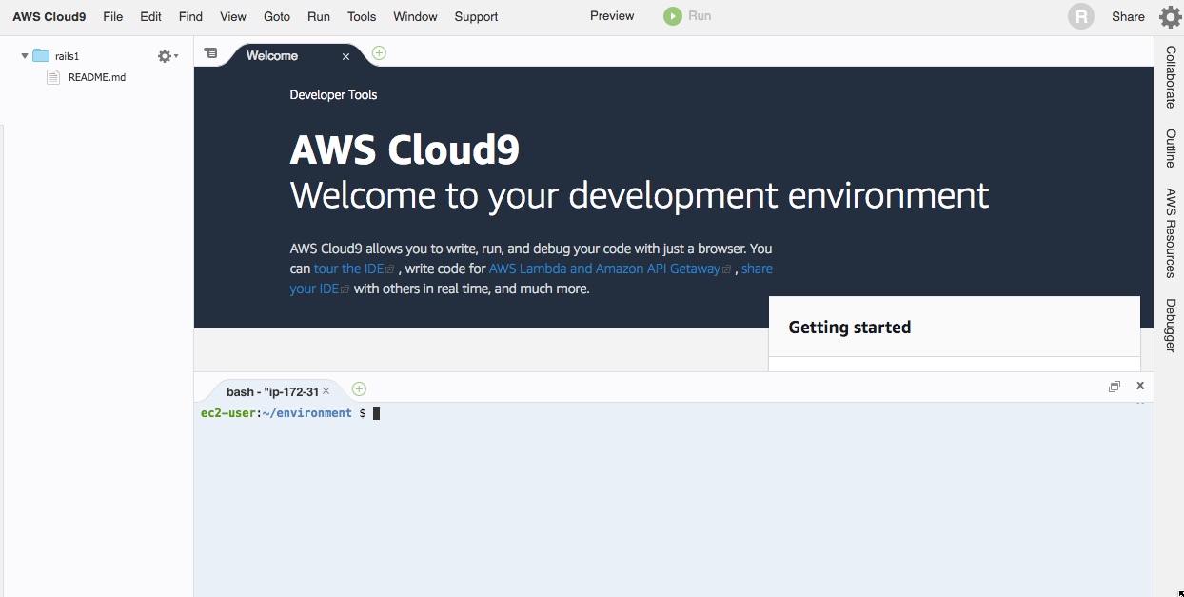Image resolution: width=1184 pixels, height=597 pixels.
Task: Switch to the Welcome tab
Action: [272, 55]
